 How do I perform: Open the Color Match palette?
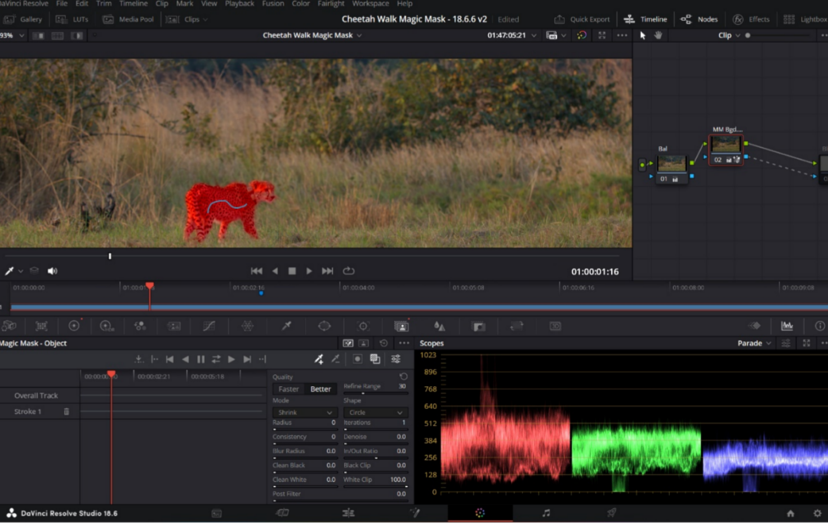42,326
